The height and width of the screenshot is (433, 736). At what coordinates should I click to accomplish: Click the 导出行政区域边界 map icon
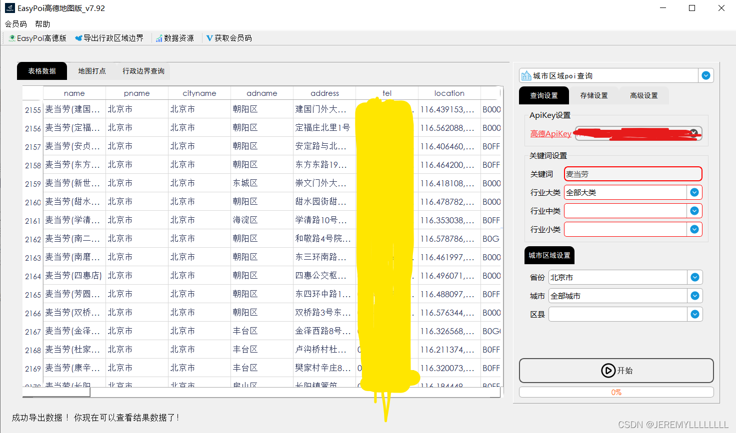click(78, 37)
